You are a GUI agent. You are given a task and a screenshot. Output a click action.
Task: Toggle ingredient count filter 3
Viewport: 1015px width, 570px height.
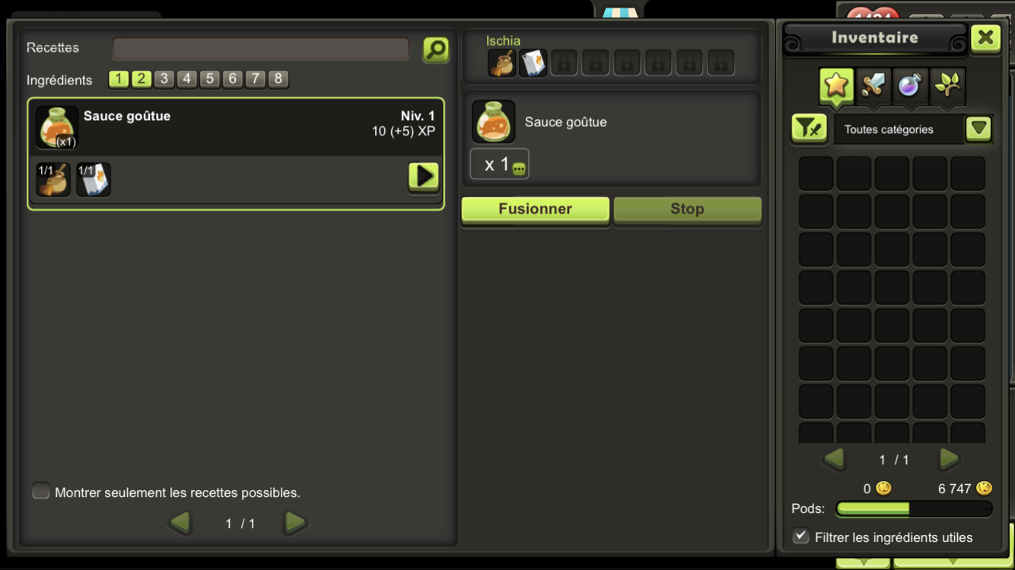click(x=164, y=78)
